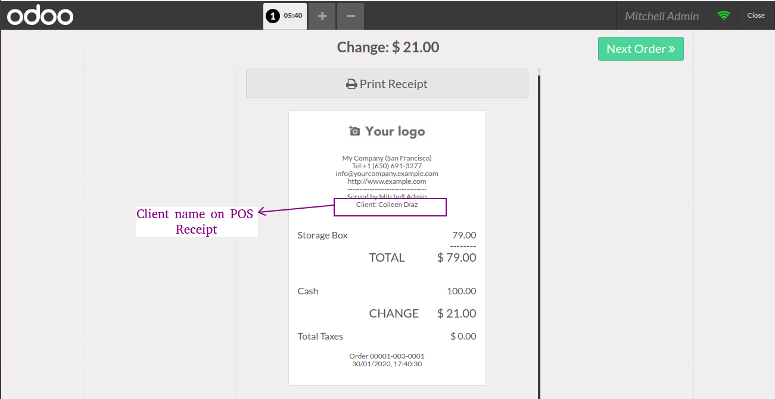
Task: Click taxes amount $ 0.00
Action: point(463,337)
